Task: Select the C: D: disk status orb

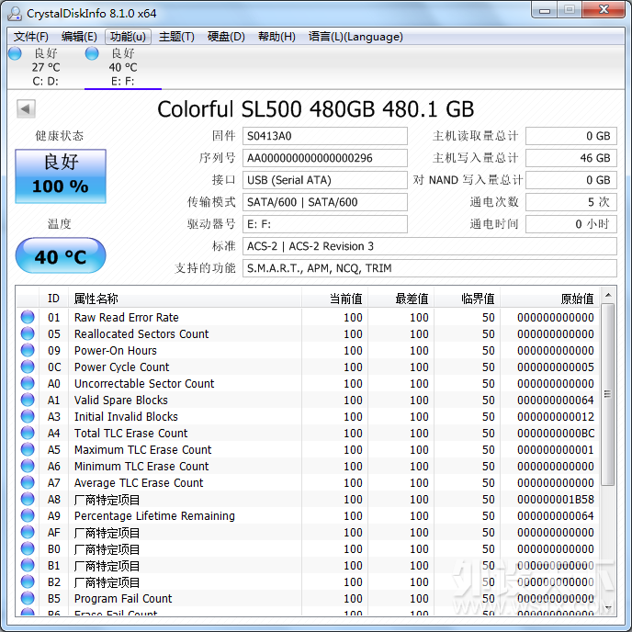Action: [x=15, y=54]
